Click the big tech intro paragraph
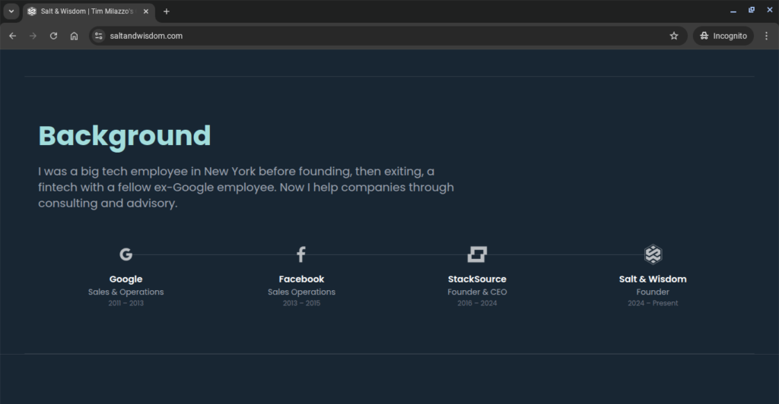Viewport: 779px width, 404px height. 246,188
